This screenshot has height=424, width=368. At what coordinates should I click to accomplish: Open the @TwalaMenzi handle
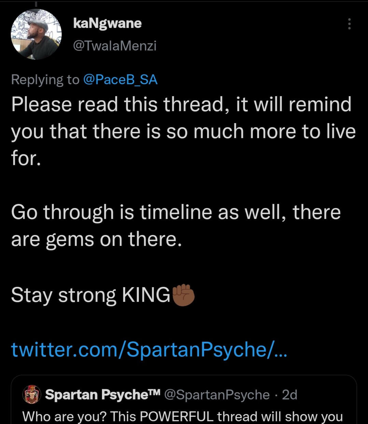click(x=115, y=46)
